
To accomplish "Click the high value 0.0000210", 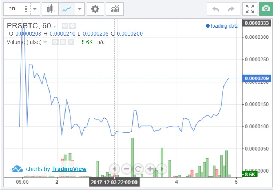I will [63, 34].
